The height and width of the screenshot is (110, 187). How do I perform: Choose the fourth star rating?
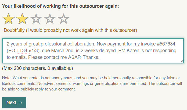pyautogui.click(x=50, y=19)
